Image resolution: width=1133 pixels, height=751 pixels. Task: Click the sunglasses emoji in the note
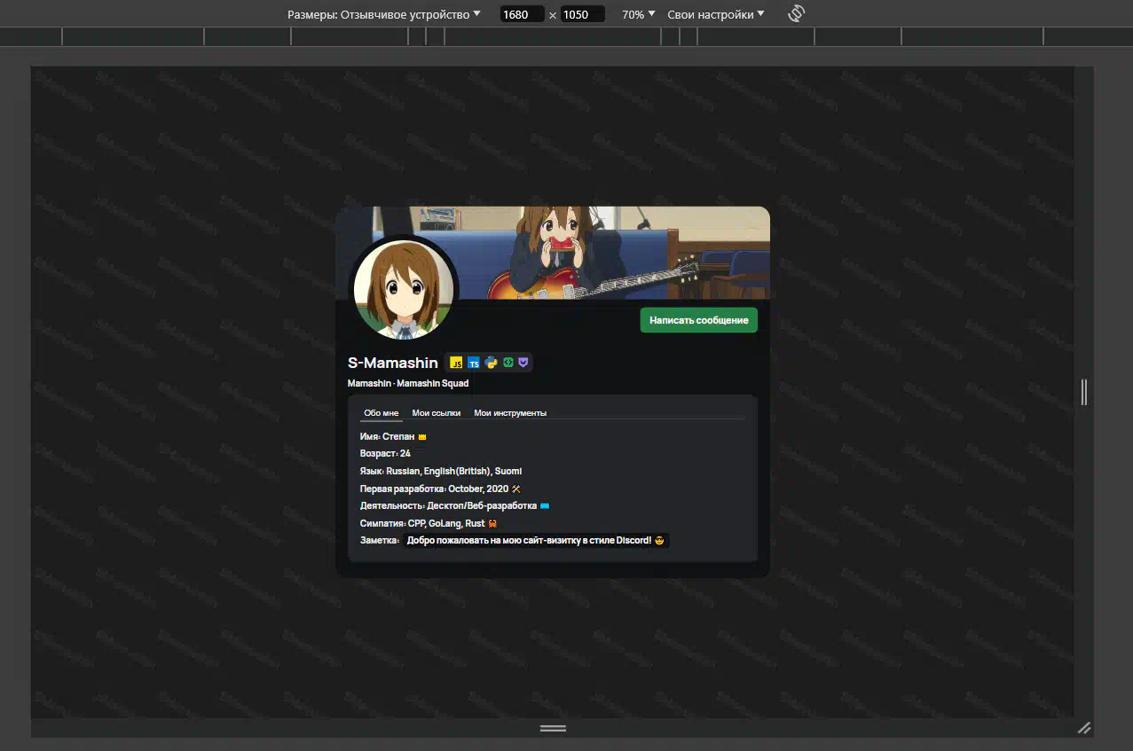click(659, 541)
